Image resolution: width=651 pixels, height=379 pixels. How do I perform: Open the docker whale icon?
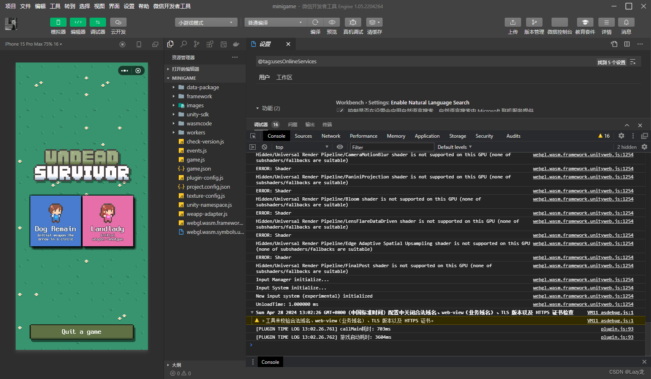236,44
